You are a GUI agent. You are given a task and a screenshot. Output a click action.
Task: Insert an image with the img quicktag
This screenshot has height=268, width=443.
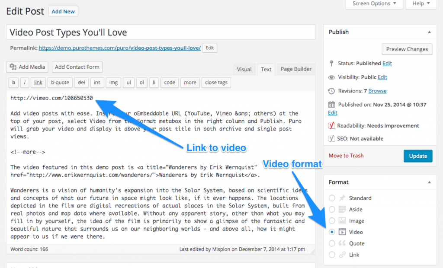pos(113,83)
